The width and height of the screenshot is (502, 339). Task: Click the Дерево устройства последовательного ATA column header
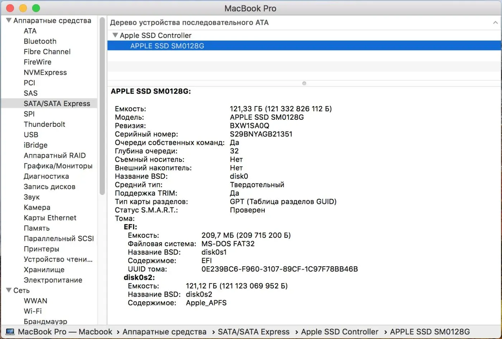(189, 23)
